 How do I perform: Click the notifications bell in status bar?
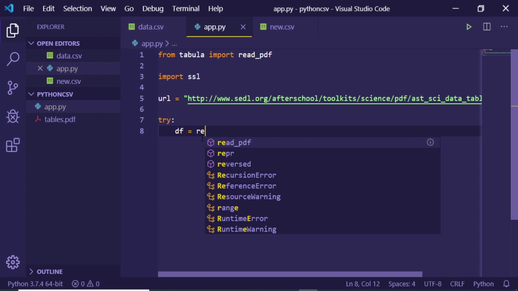coord(506,284)
